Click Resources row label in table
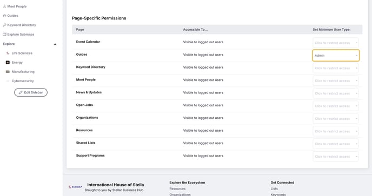The image size is (372, 196). pos(84,130)
